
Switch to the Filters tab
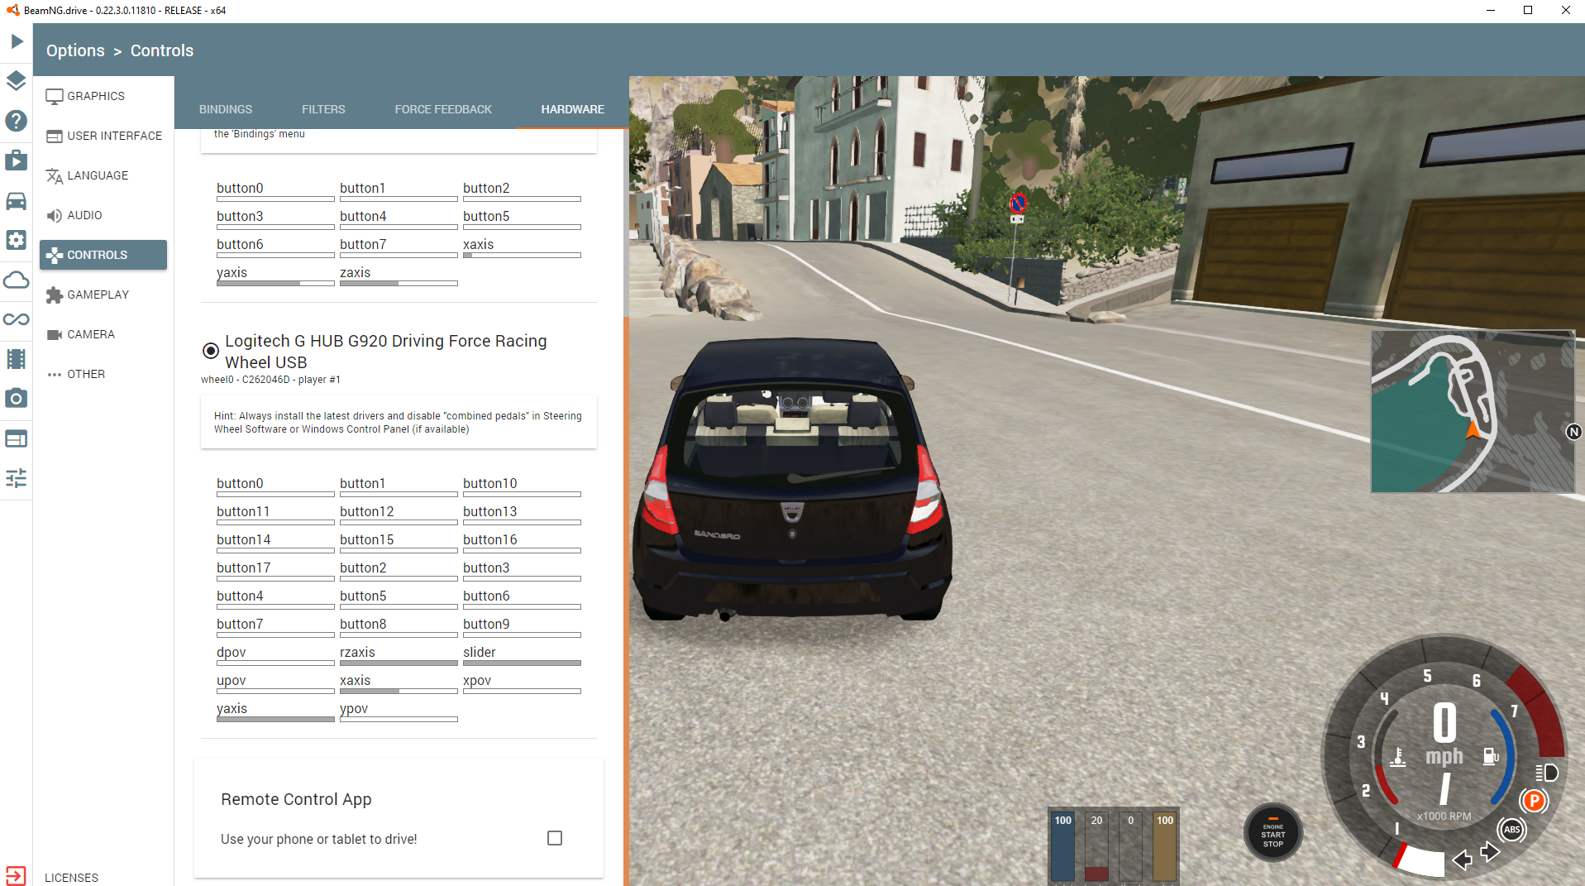pos(323,109)
